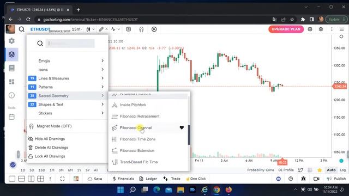Open the left sidebar notebook icon

pos(11,68)
